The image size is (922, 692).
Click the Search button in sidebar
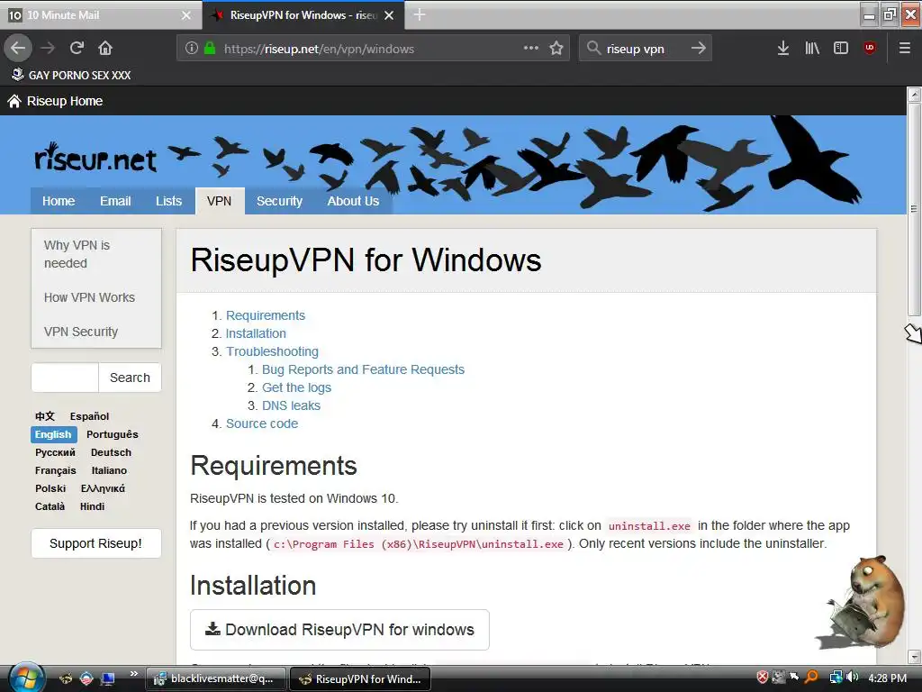click(x=130, y=378)
